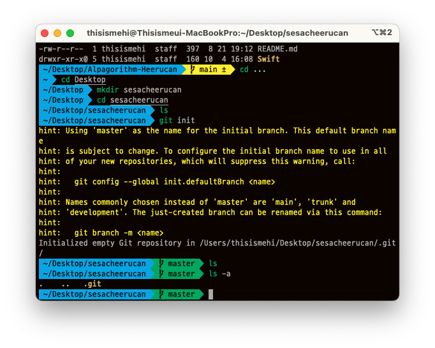Click the staff 397 README.md file listing row
435x348 pixels.
click(x=168, y=49)
